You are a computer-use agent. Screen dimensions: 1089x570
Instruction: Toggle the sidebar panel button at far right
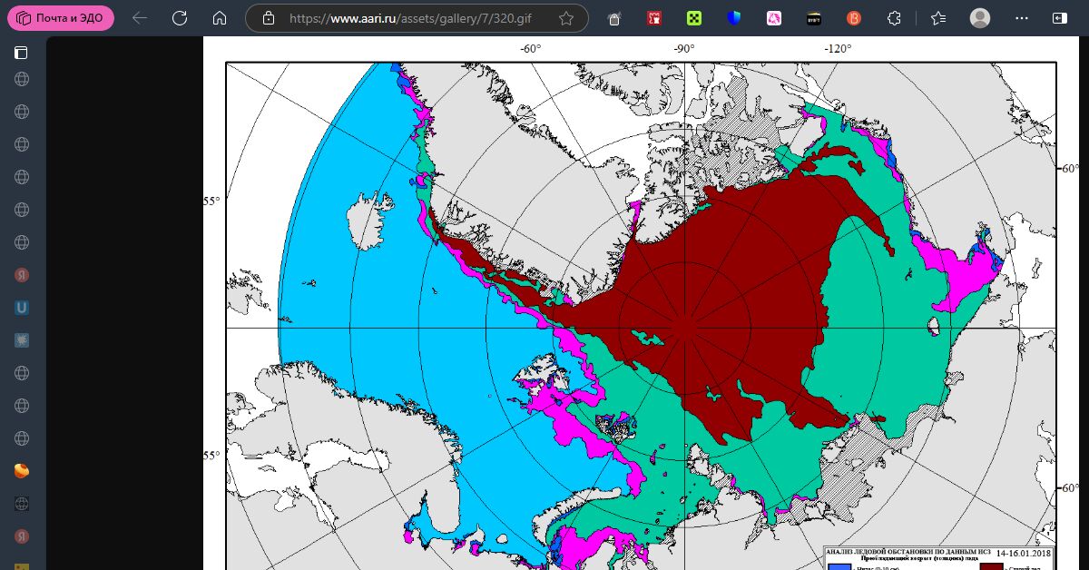click(1059, 18)
